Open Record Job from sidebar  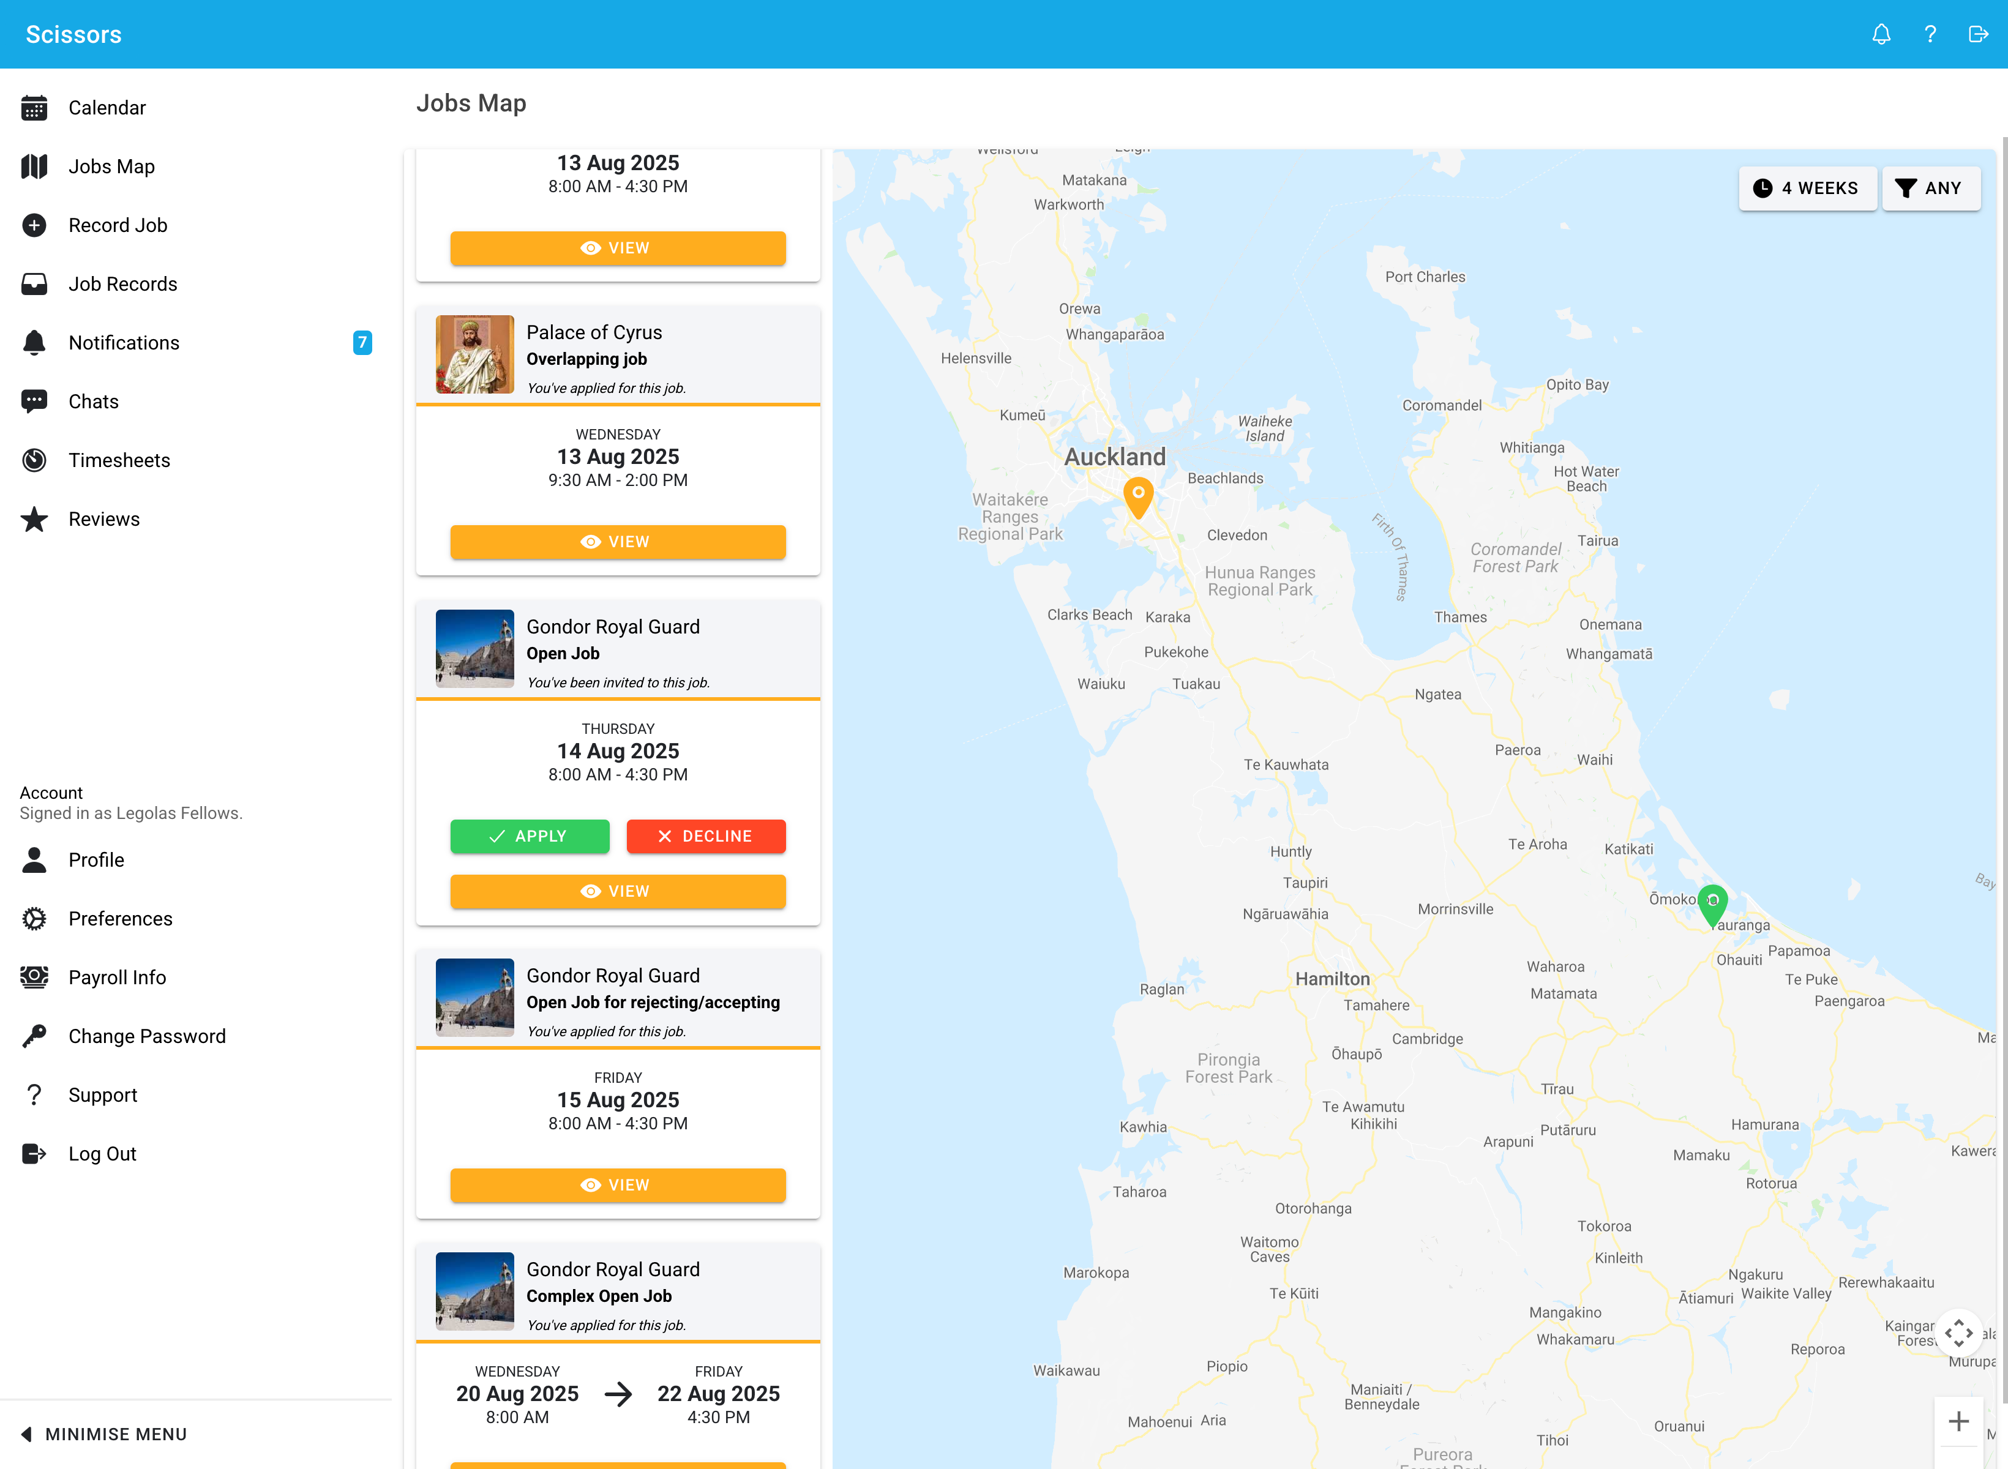(x=118, y=225)
